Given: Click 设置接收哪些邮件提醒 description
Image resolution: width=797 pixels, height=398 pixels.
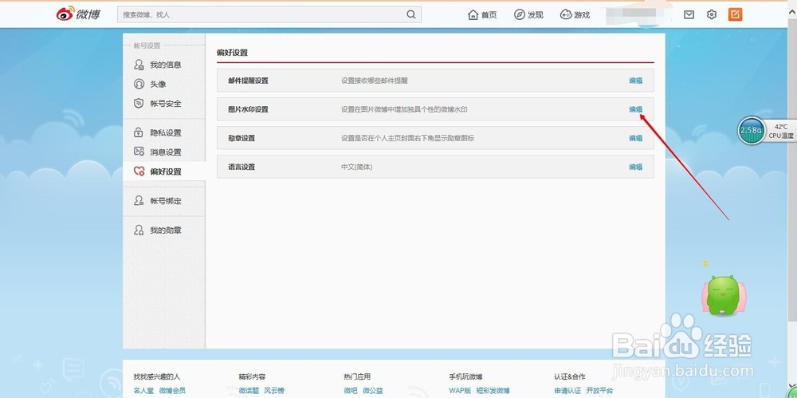Looking at the screenshot, I should [x=374, y=81].
